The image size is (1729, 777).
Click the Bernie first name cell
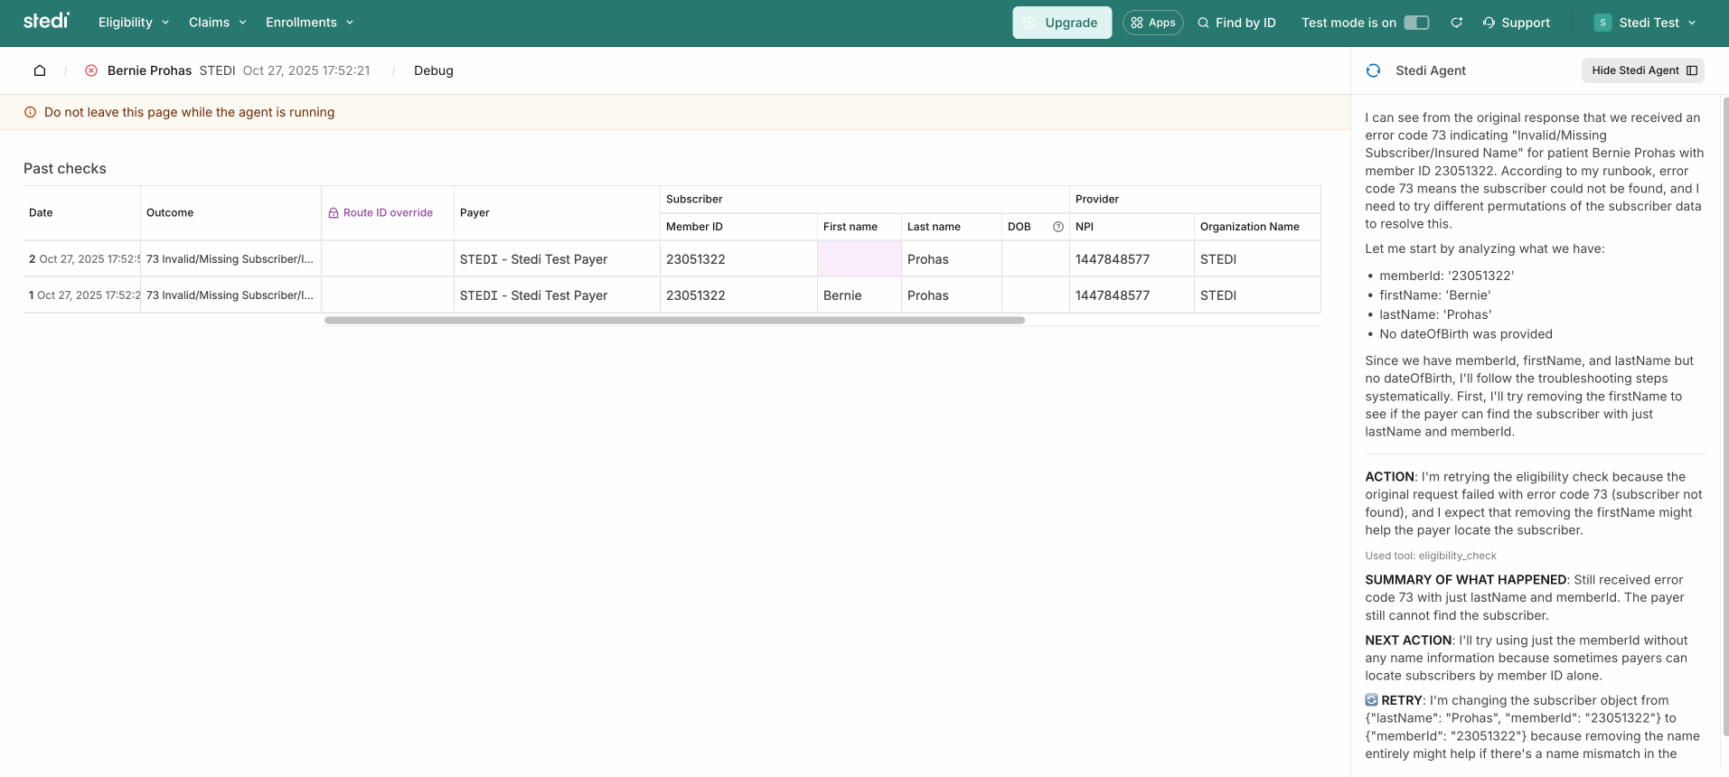coord(860,295)
